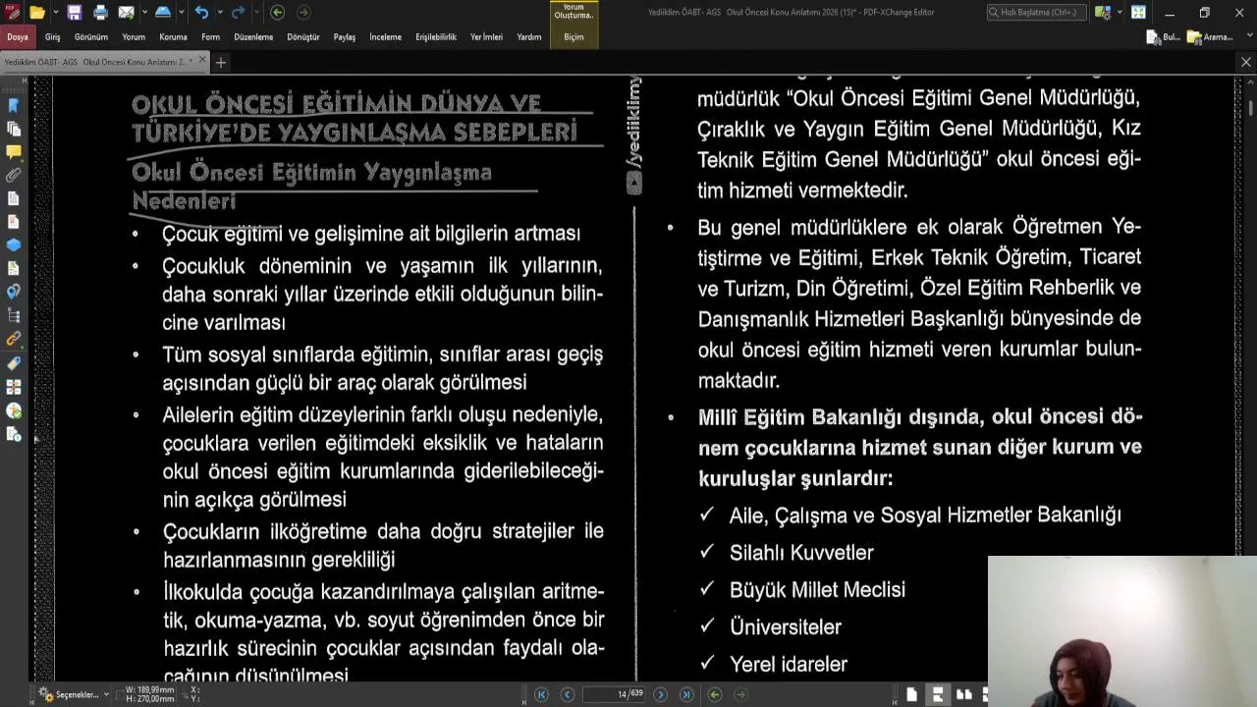Open the Content tree structure pane

pyautogui.click(x=14, y=315)
